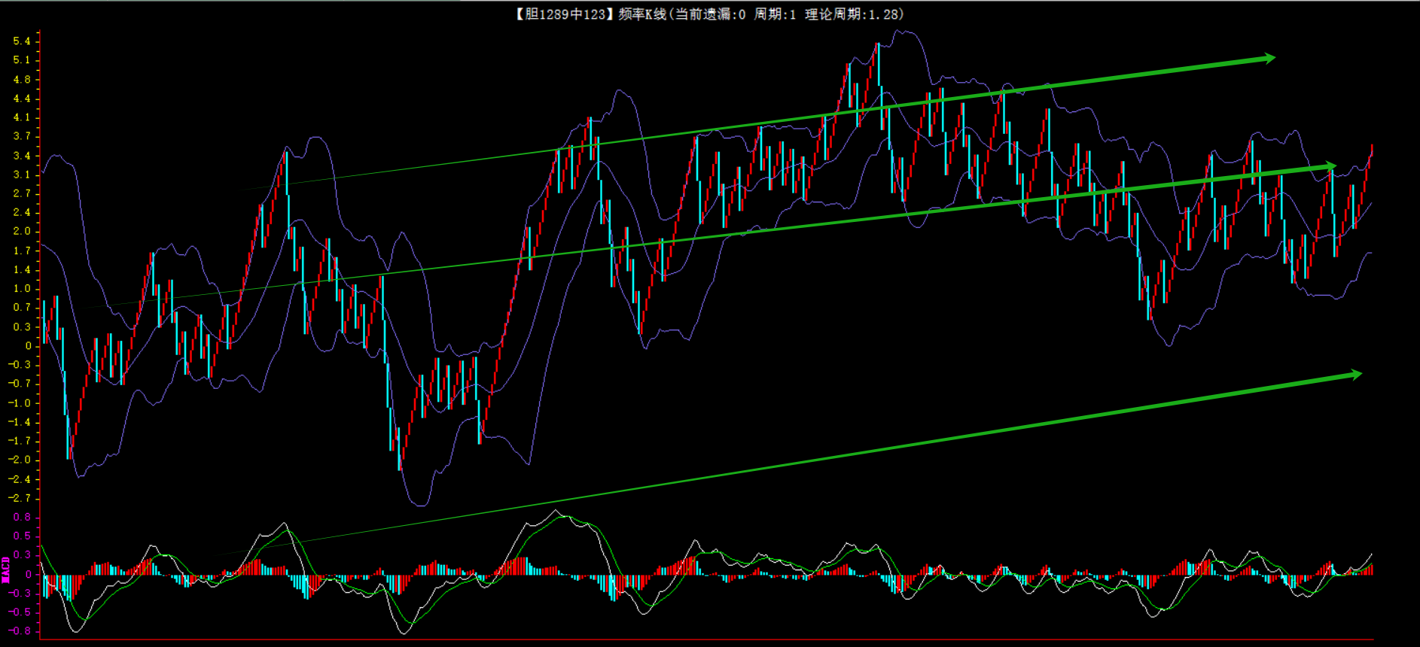The image size is (1420, 647).
Task: Click the highest peak of the white MACD line
Action: pos(557,512)
